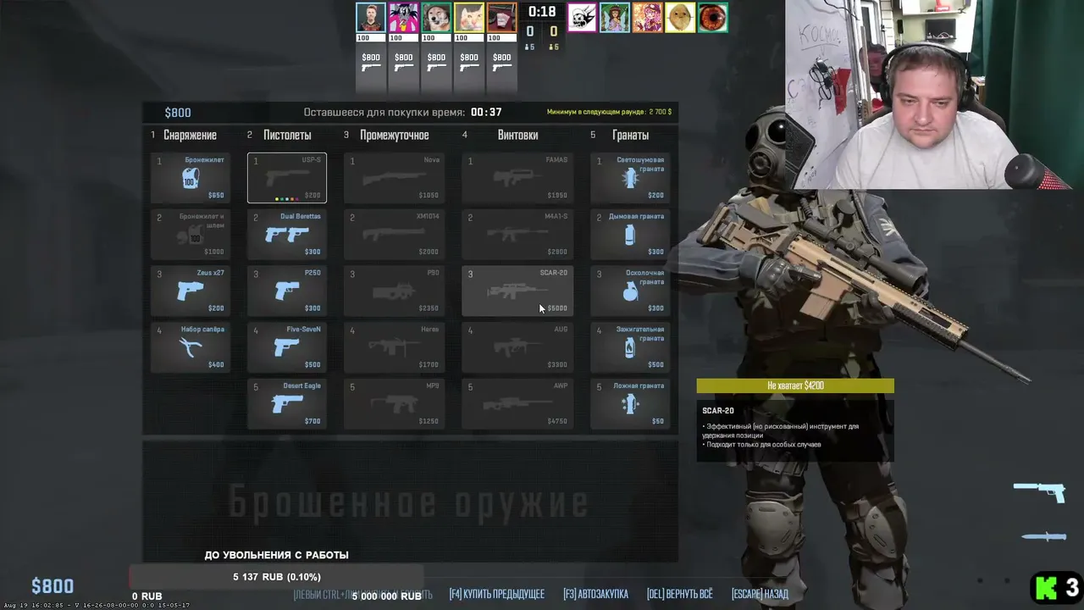Screen dimensions: 1084x610
Task: Select the teammate avatar of man in jersey
Action: coord(371,18)
